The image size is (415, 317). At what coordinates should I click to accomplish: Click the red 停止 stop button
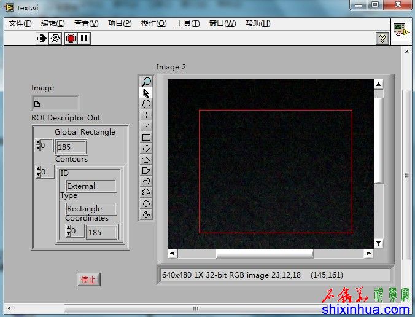[88, 280]
